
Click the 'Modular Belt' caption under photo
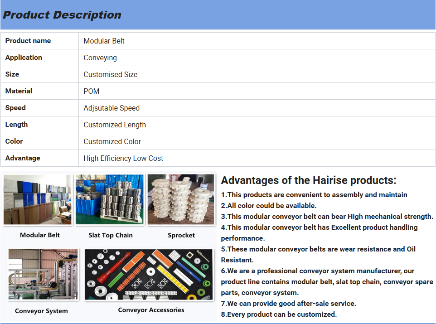40,235
